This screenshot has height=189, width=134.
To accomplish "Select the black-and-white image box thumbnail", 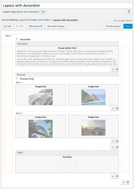I will (x=41, y=97).
